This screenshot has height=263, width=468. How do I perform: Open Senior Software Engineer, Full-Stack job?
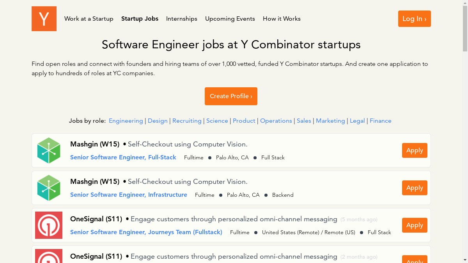(x=123, y=157)
